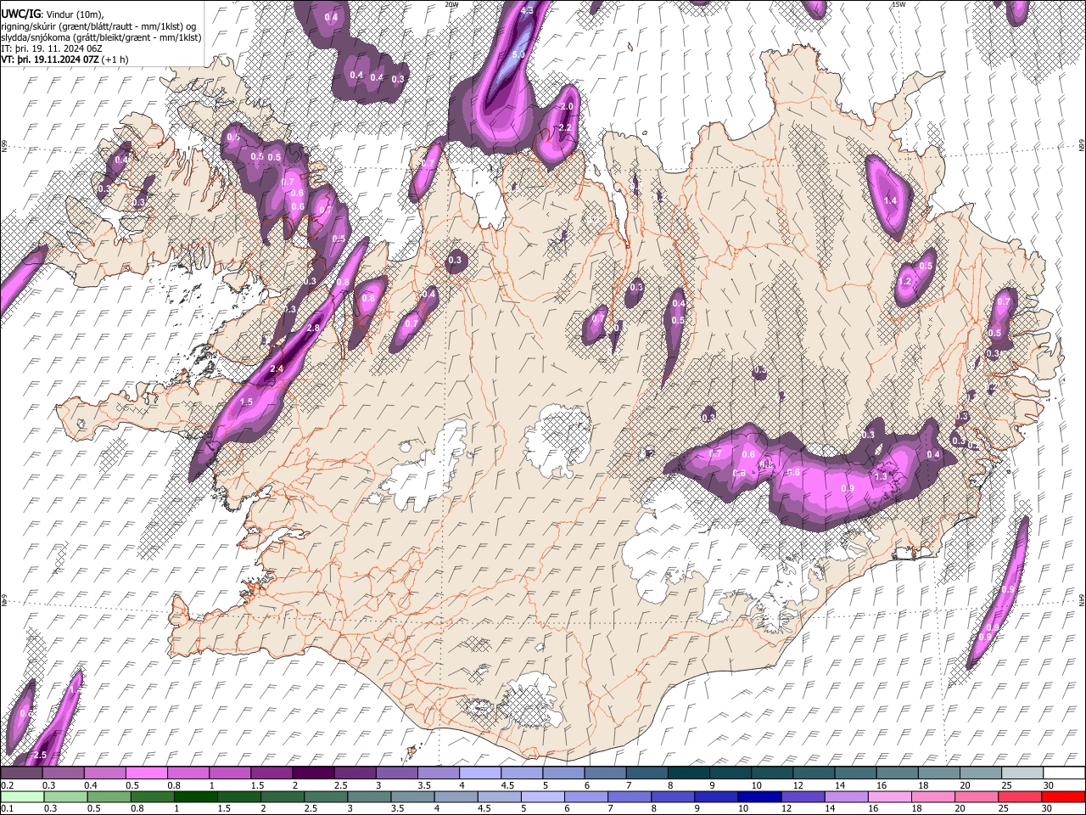Click the "1.3" value in southeast band
Image resolution: width=1086 pixels, height=815 pixels.
(881, 476)
